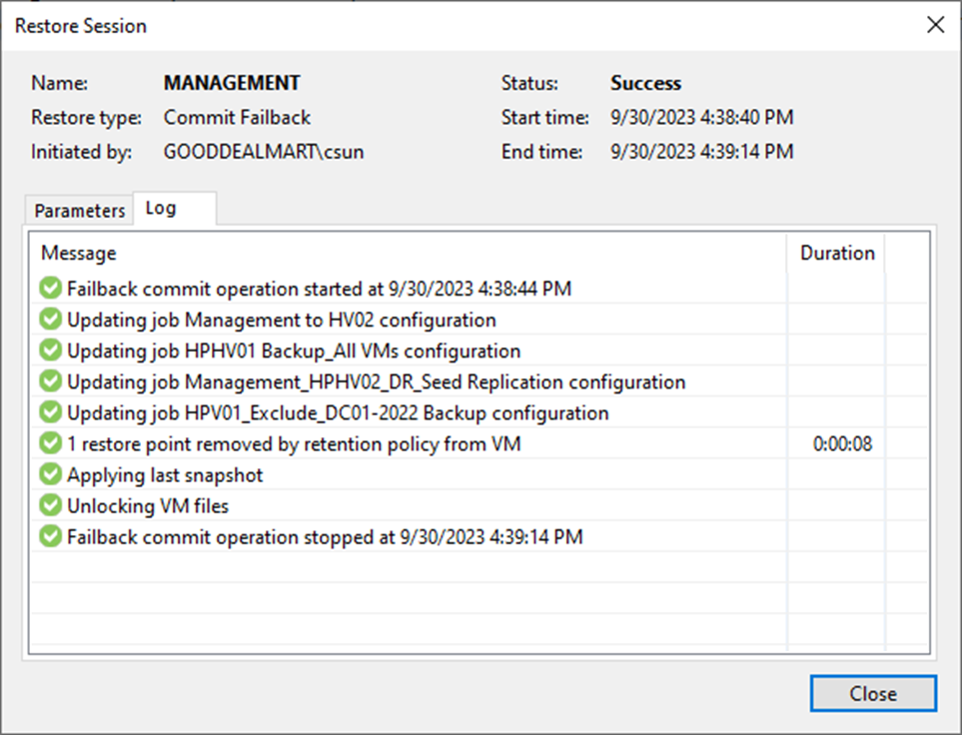This screenshot has height=735, width=962.
Task: Select the Log tab
Action: click(x=161, y=209)
